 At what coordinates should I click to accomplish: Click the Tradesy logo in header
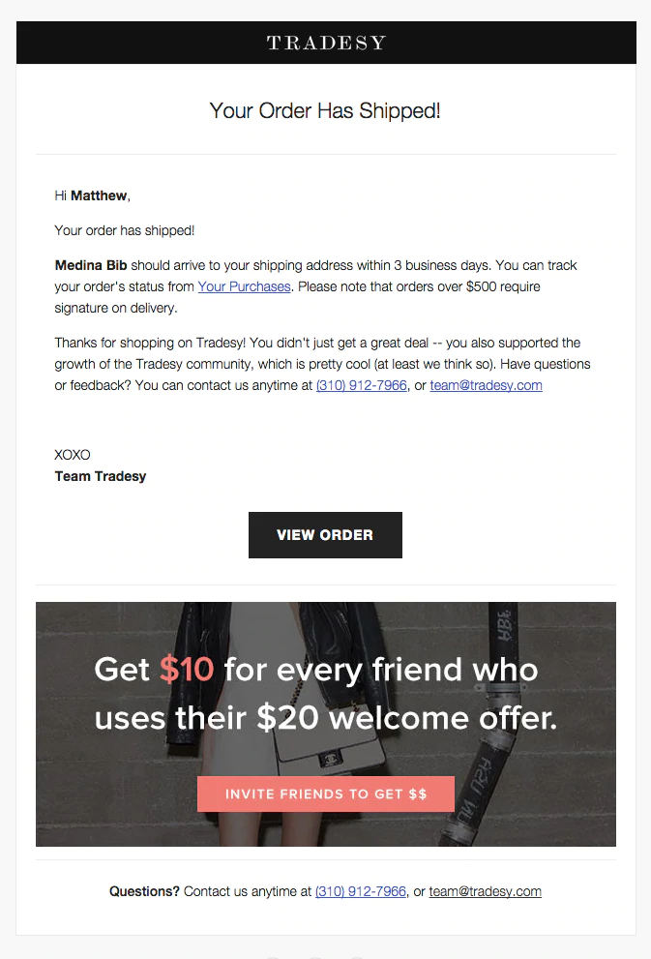[x=326, y=43]
